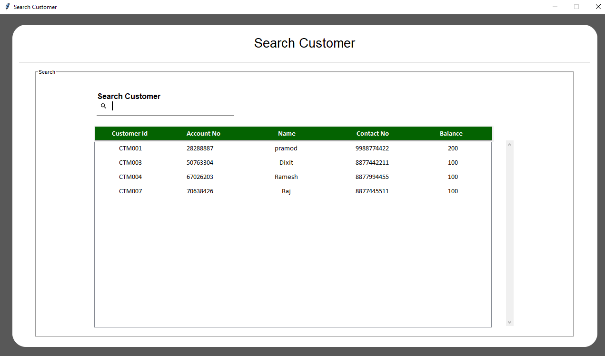Select the row for Ramesh
Viewport: 605px width, 356px height.
coord(286,177)
